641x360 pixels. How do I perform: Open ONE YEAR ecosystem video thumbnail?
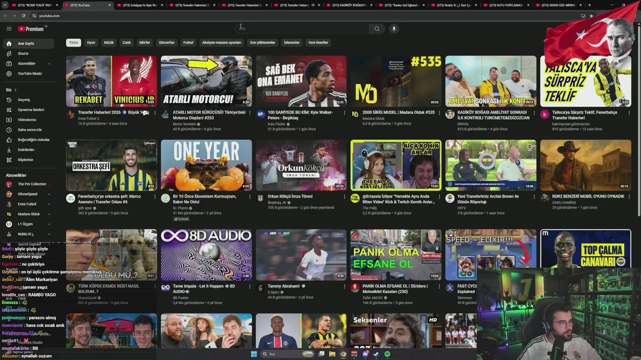tap(206, 165)
